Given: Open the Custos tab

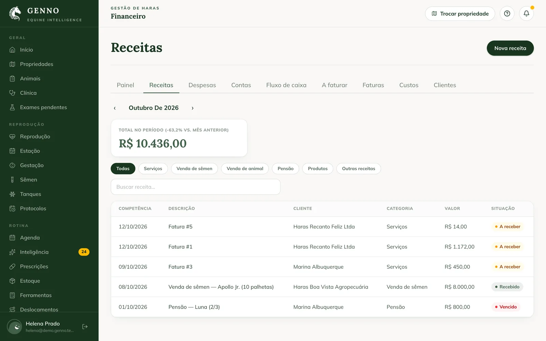Looking at the screenshot, I should [x=409, y=85].
